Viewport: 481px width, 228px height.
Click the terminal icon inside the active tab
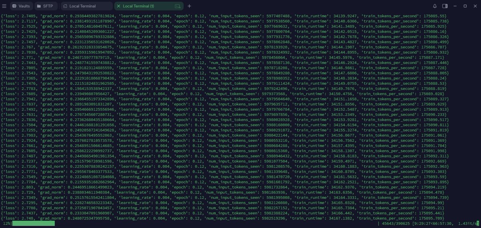[x=178, y=6]
